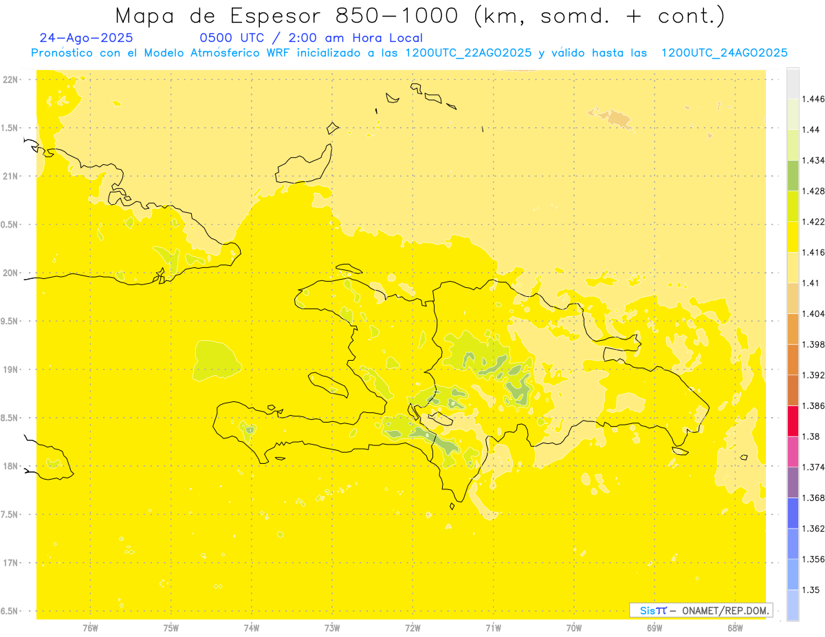Click the '1.386' colorbar value
The width and height of the screenshot is (825, 637).
(813, 405)
